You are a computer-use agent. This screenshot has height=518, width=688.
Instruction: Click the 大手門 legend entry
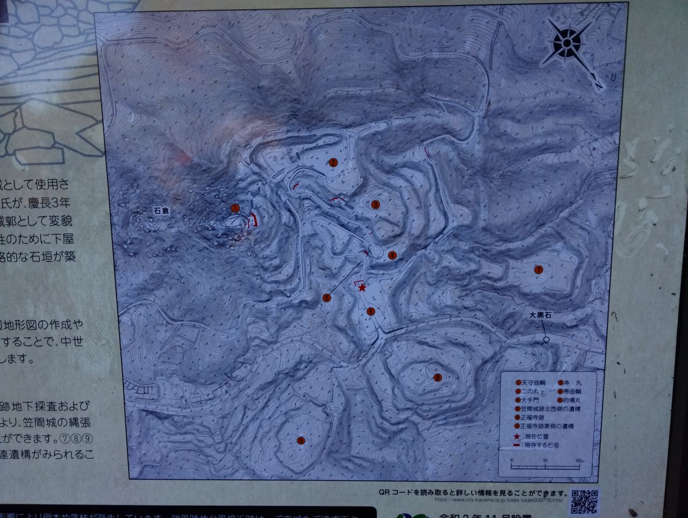pos(531,400)
